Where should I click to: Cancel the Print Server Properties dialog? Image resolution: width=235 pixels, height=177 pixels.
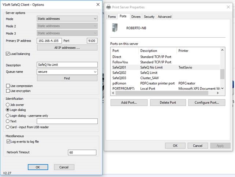198,145
